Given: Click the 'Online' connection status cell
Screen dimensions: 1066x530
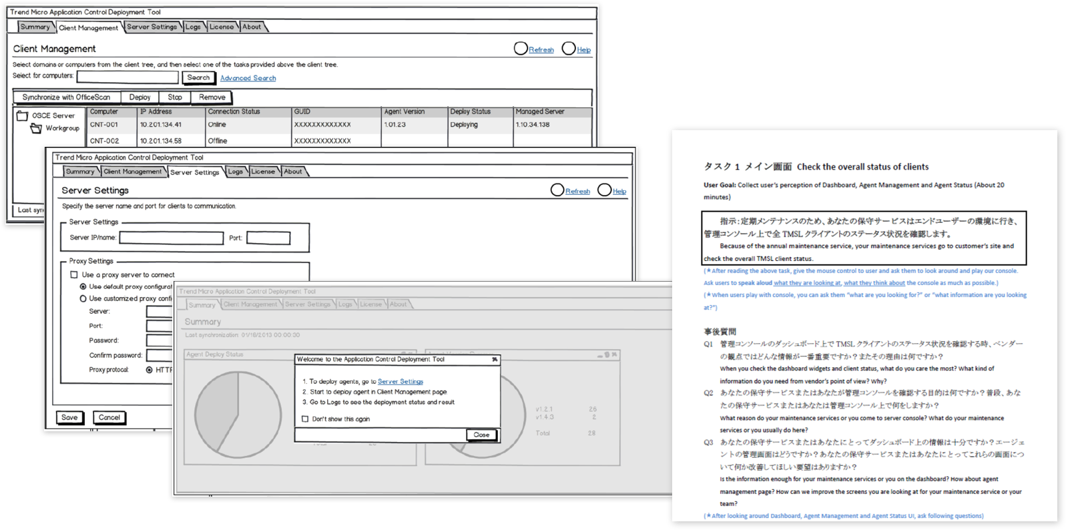Looking at the screenshot, I should point(217,125).
